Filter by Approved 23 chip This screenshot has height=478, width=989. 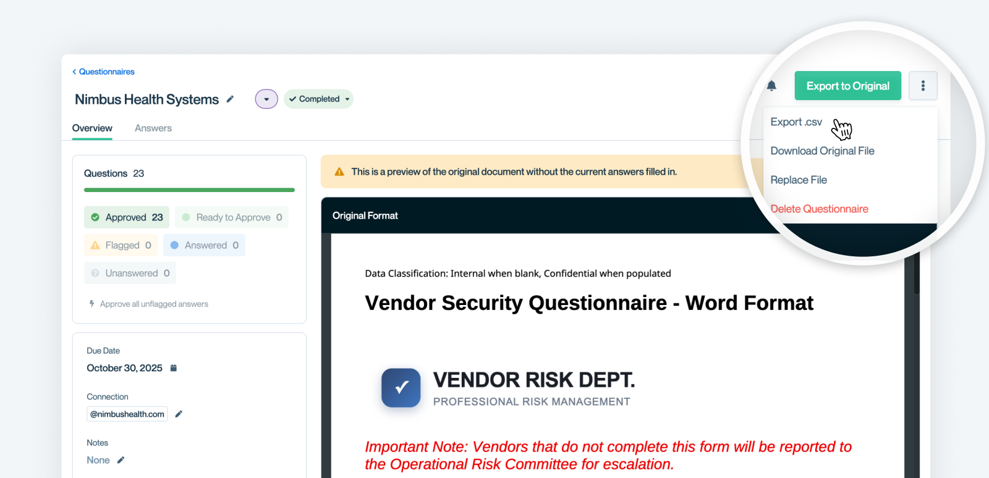pos(127,217)
